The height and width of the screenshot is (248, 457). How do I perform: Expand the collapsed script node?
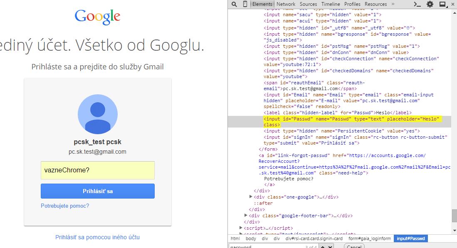[x=241, y=228]
